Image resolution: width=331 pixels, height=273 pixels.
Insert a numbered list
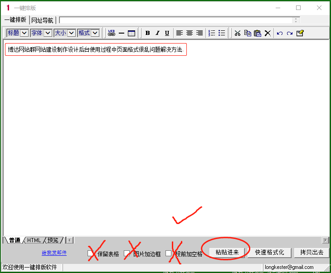pyautogui.click(x=212, y=33)
